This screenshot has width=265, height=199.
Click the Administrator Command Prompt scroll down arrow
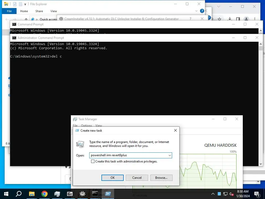[261, 164]
